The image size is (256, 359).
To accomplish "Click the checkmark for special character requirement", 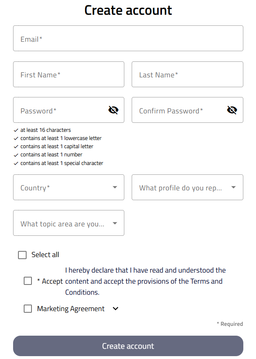I will (x=16, y=163).
